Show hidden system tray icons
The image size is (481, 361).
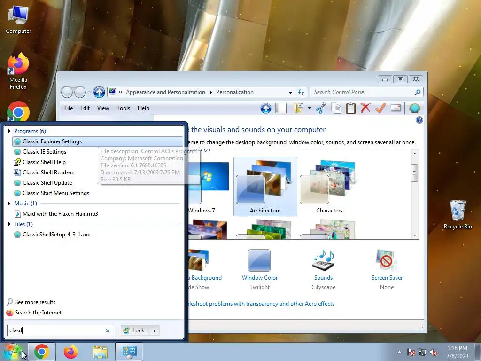point(399,352)
